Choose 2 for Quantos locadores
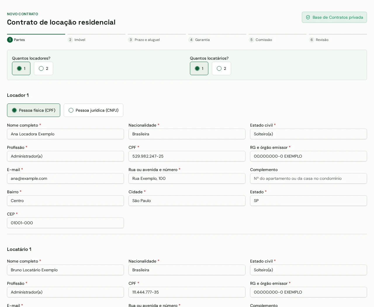374x307 pixels. tap(44, 68)
